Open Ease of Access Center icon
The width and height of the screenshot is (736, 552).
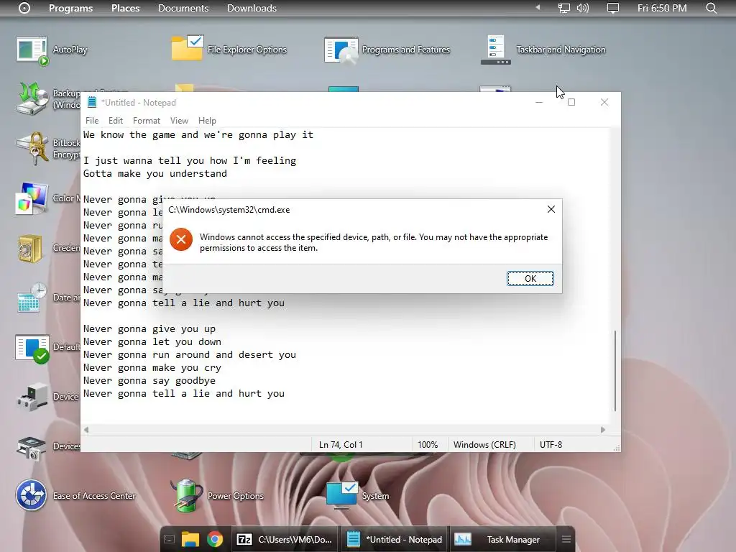point(31,494)
